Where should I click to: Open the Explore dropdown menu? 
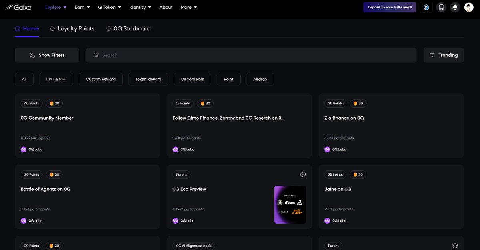pyautogui.click(x=56, y=7)
